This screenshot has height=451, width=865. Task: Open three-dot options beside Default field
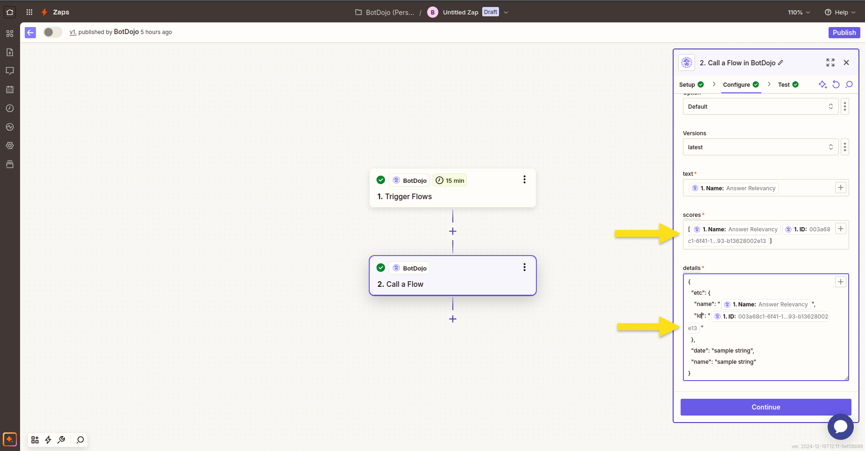[x=844, y=106]
